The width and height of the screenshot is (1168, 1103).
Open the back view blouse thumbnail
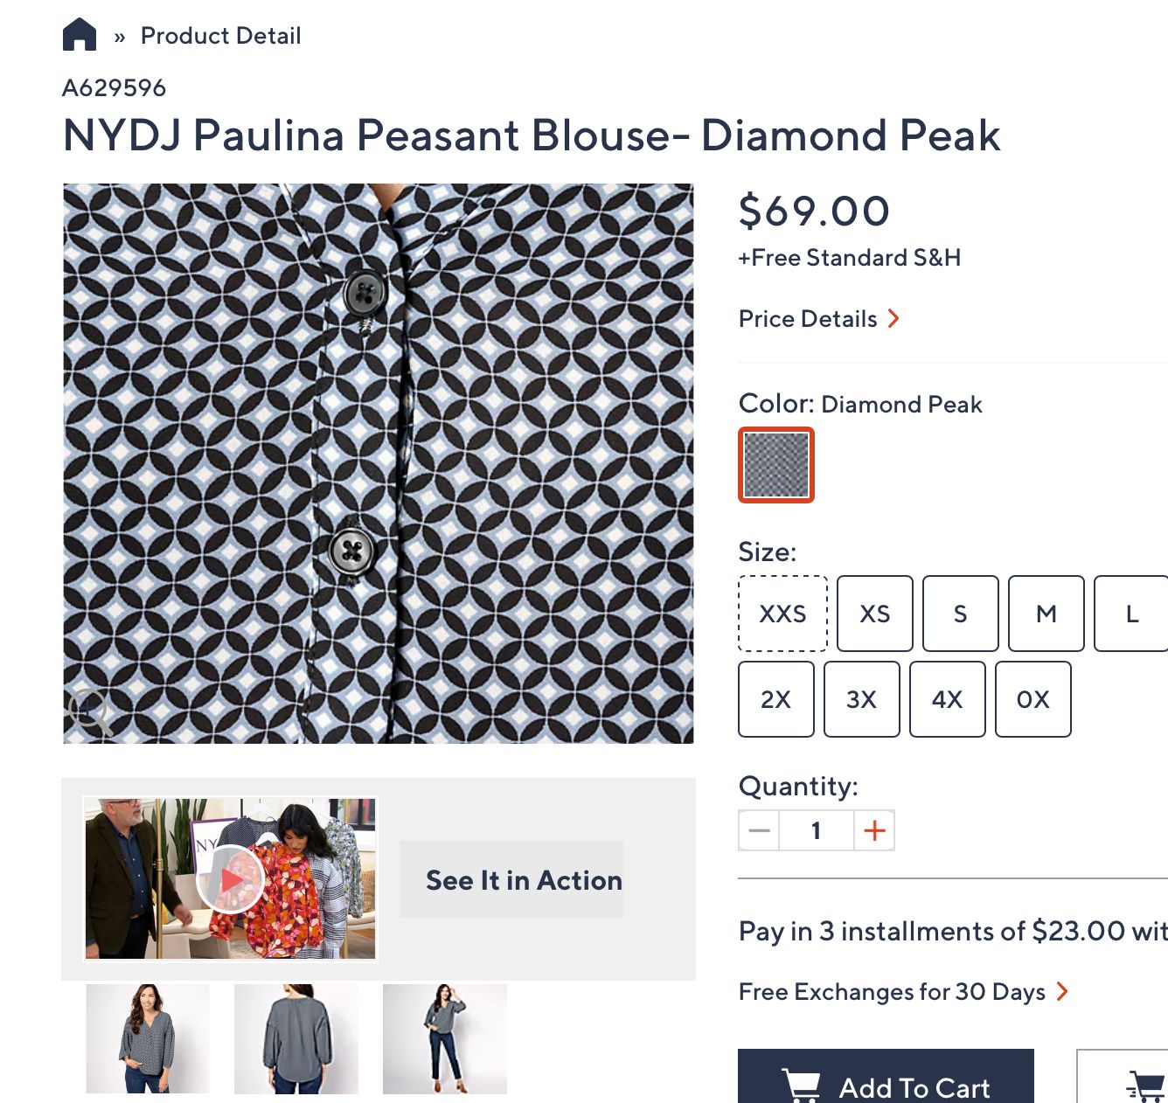[x=296, y=1038]
